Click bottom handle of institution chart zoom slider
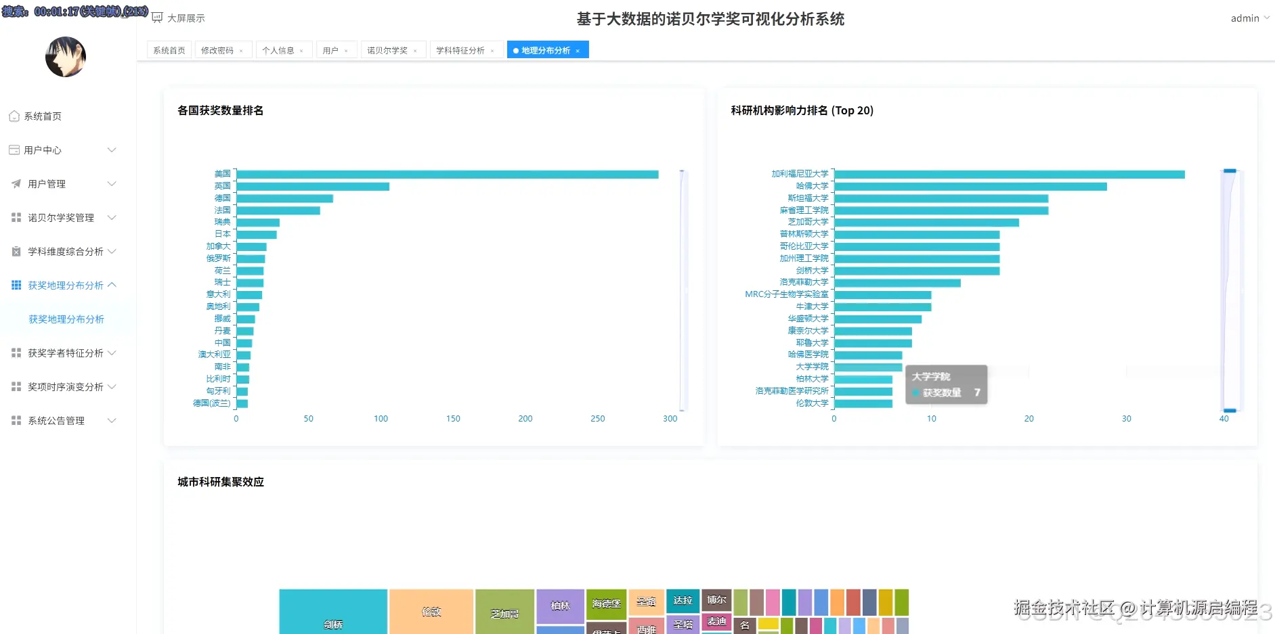1275x634 pixels. point(1230,410)
